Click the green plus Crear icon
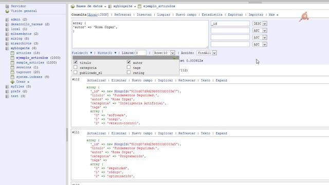The height and width of the screenshot is (185, 329). coord(12,82)
